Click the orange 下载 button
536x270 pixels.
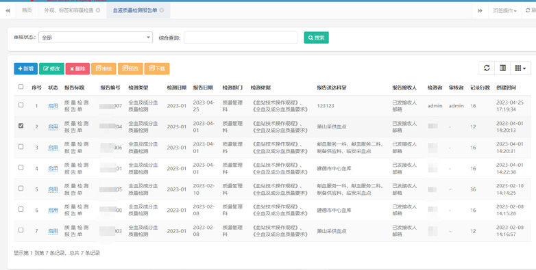pyautogui.click(x=157, y=68)
